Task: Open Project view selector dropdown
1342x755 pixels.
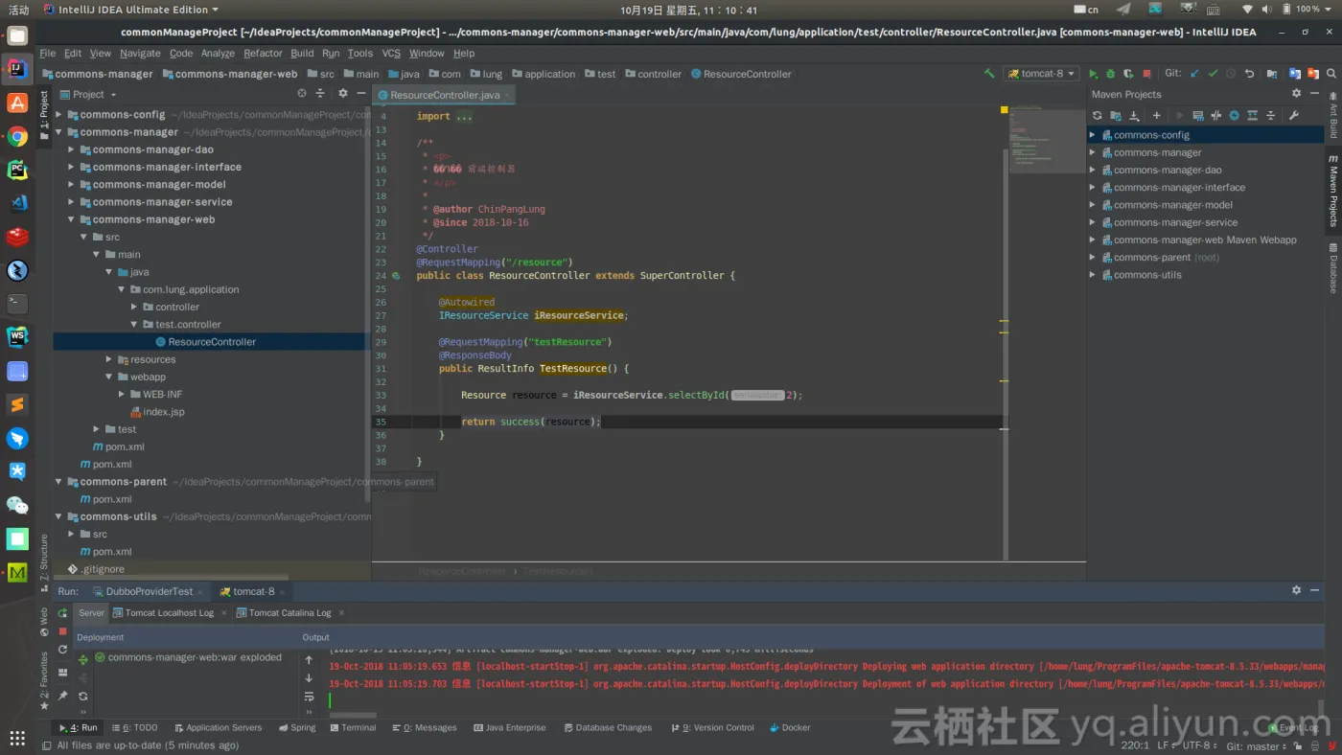Action: pyautogui.click(x=88, y=94)
